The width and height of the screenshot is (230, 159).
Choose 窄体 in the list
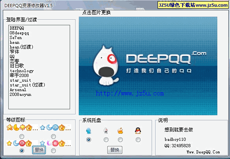[14, 52]
